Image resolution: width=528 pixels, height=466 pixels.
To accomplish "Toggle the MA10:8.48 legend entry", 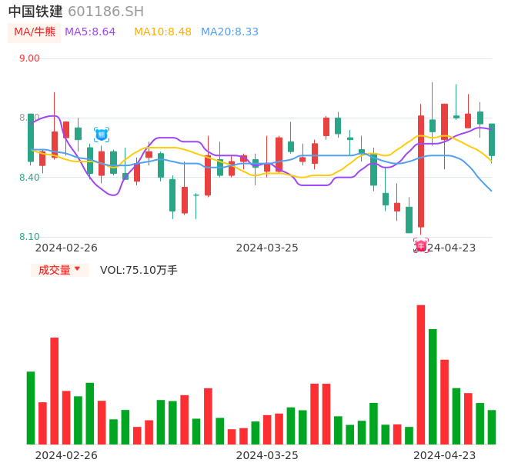I will pos(162,32).
